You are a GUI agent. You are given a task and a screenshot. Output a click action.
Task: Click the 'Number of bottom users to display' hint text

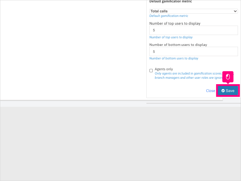tap(174, 58)
